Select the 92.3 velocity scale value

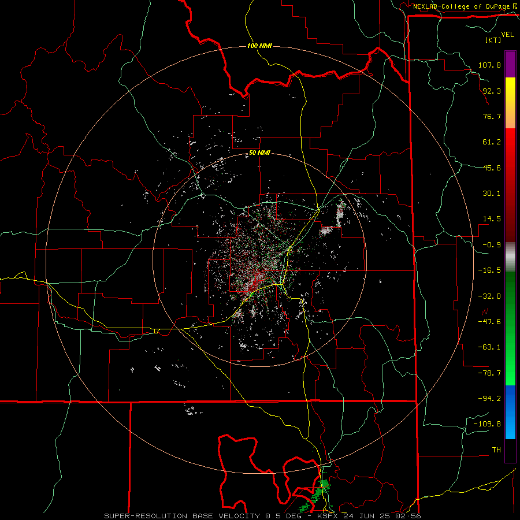click(492, 91)
